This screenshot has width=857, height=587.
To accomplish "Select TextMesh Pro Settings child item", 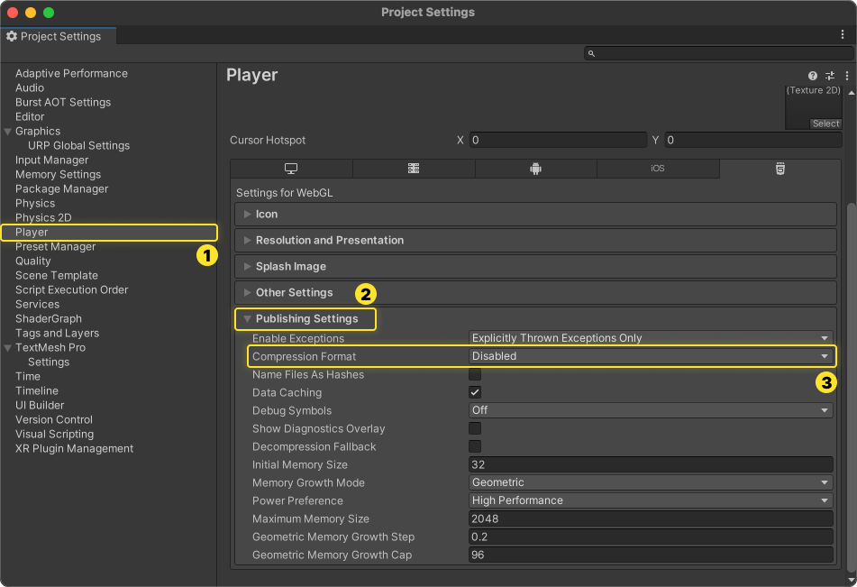I will click(x=49, y=362).
